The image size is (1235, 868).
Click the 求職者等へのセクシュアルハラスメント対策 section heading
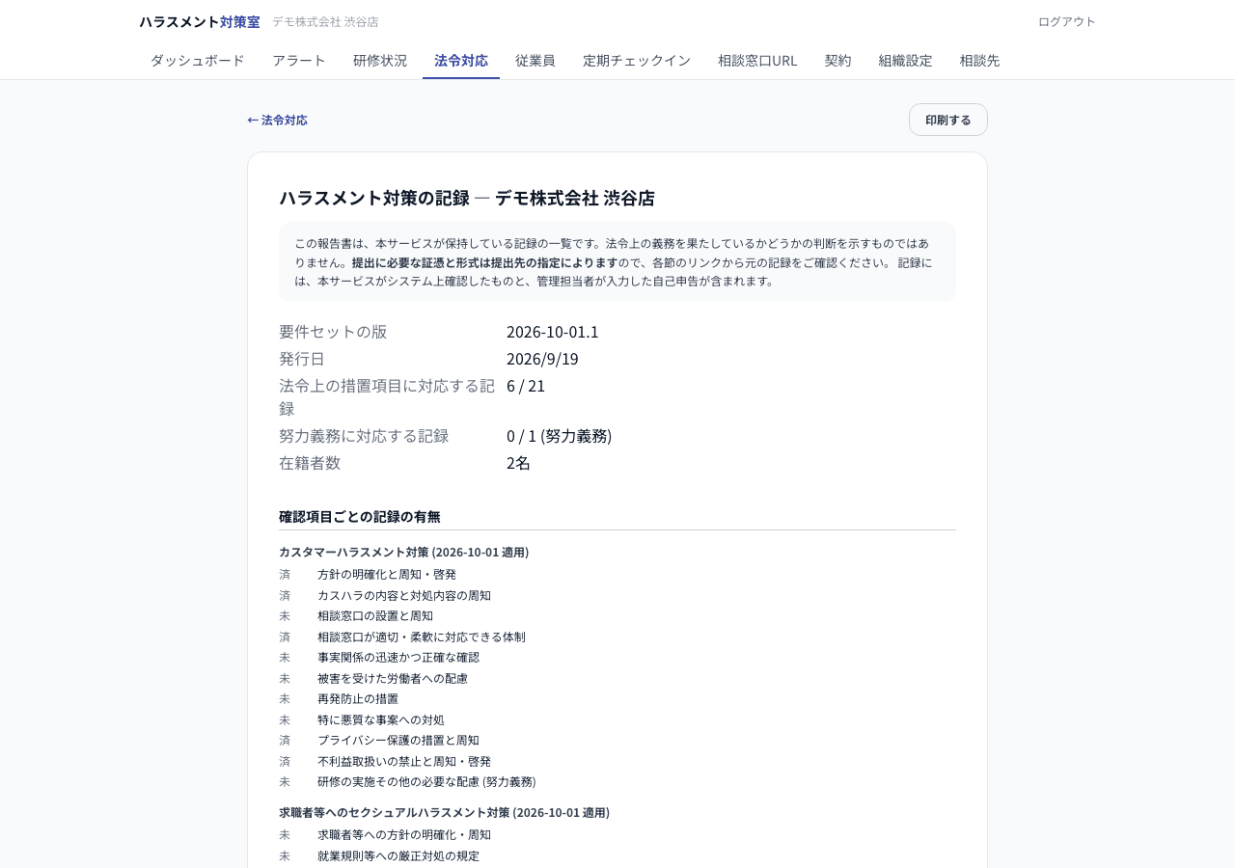coord(444,813)
